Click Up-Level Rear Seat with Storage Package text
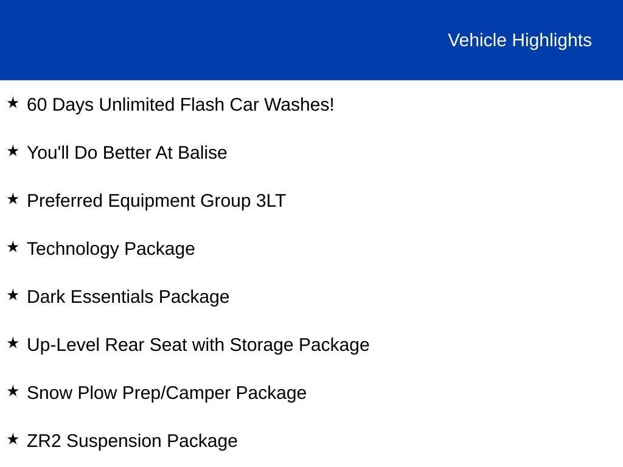This screenshot has height=467, width=623. (198, 345)
